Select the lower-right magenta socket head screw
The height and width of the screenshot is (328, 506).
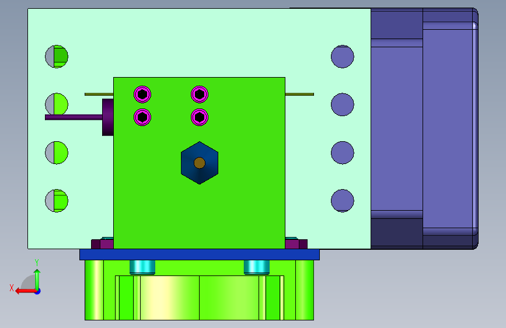[x=200, y=117]
